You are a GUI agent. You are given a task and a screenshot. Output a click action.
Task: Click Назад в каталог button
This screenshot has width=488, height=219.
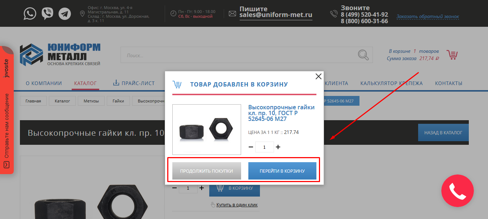[443, 132]
